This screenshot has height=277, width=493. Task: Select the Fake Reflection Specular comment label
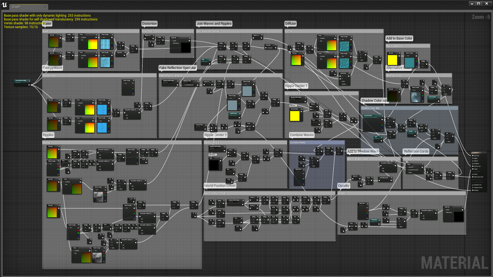coord(177,68)
